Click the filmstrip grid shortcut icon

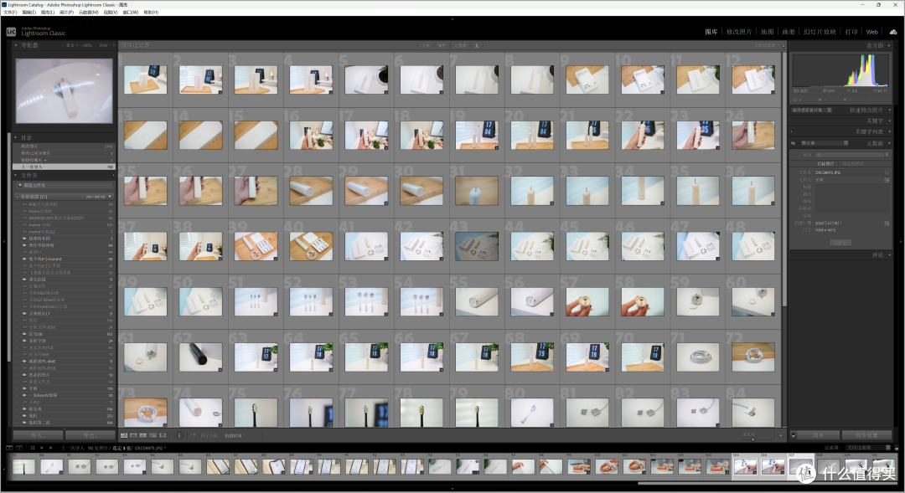33,448
